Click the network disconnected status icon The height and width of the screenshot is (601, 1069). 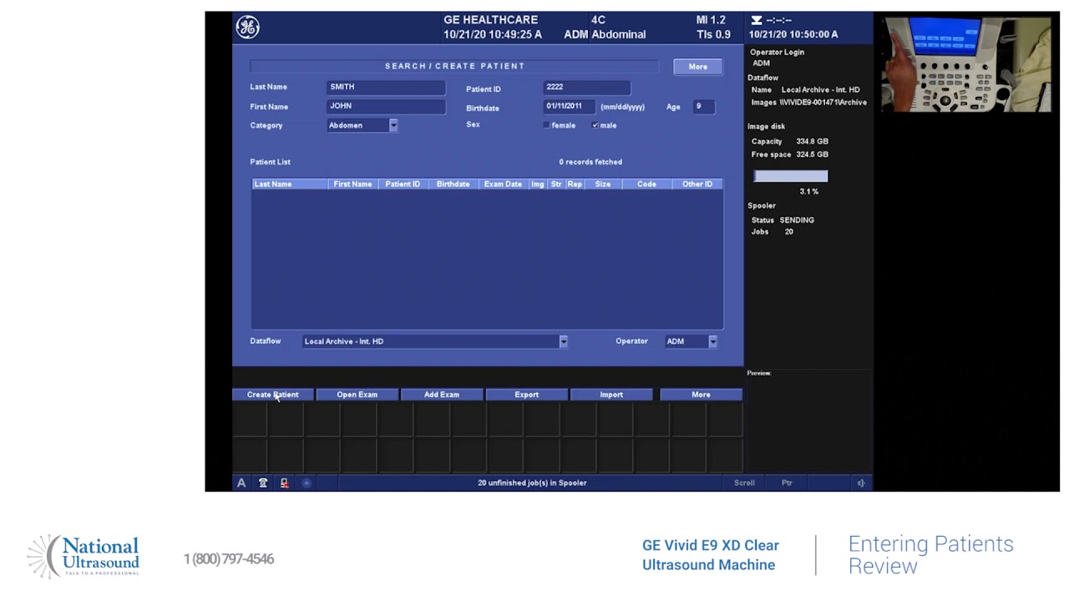pos(285,482)
